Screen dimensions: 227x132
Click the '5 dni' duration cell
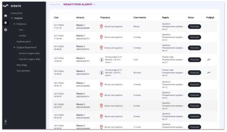(x=136, y=60)
